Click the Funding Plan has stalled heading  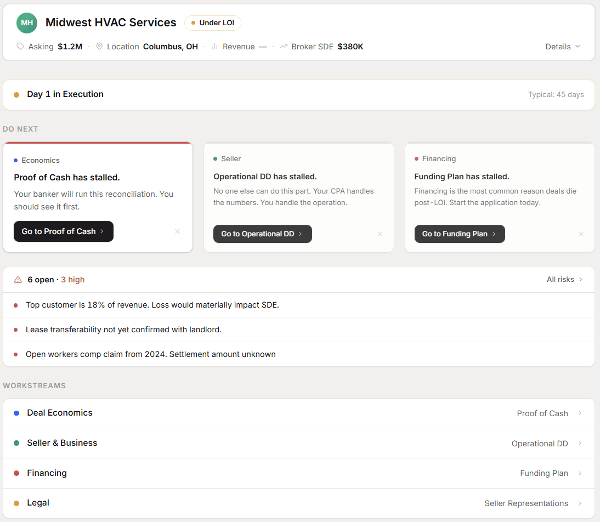tap(461, 177)
